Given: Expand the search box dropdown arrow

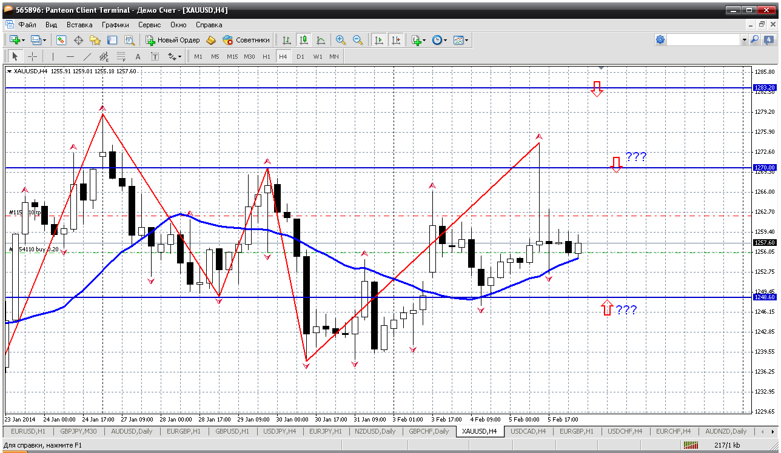Looking at the screenshot, I should [745, 40].
